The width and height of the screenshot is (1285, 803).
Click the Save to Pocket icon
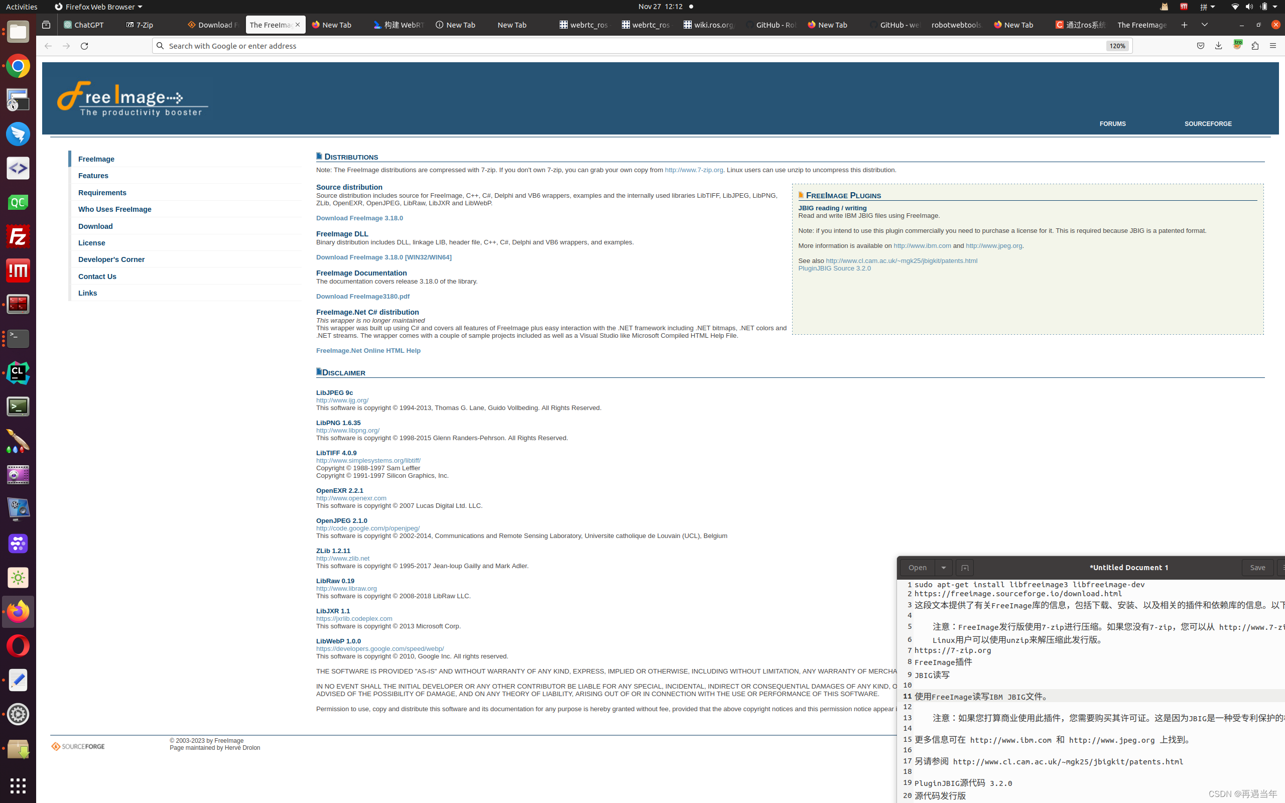coord(1201,46)
